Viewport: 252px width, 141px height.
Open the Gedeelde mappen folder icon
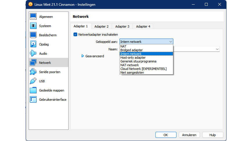[33, 90]
